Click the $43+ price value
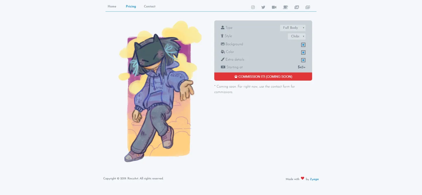Screen dimensions: 422x195 (x=302, y=67)
